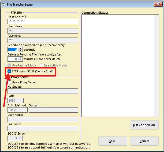164x152 pixels.
Task: Click the Pending File delete minutes field
Action: (x=13, y=59)
